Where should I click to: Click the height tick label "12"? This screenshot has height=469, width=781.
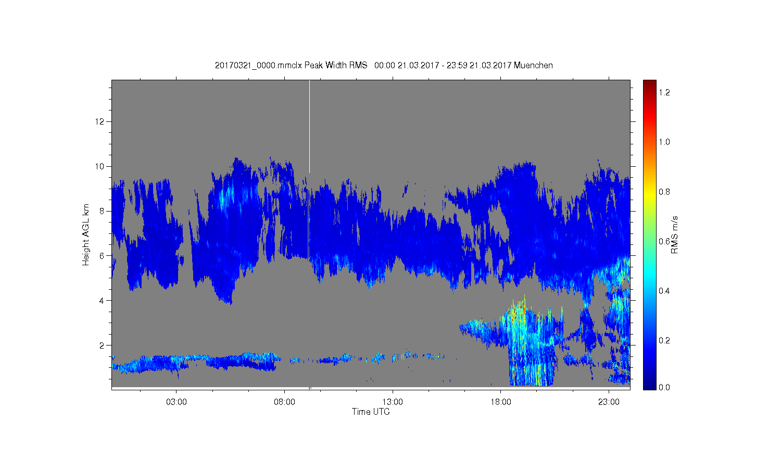(100, 121)
